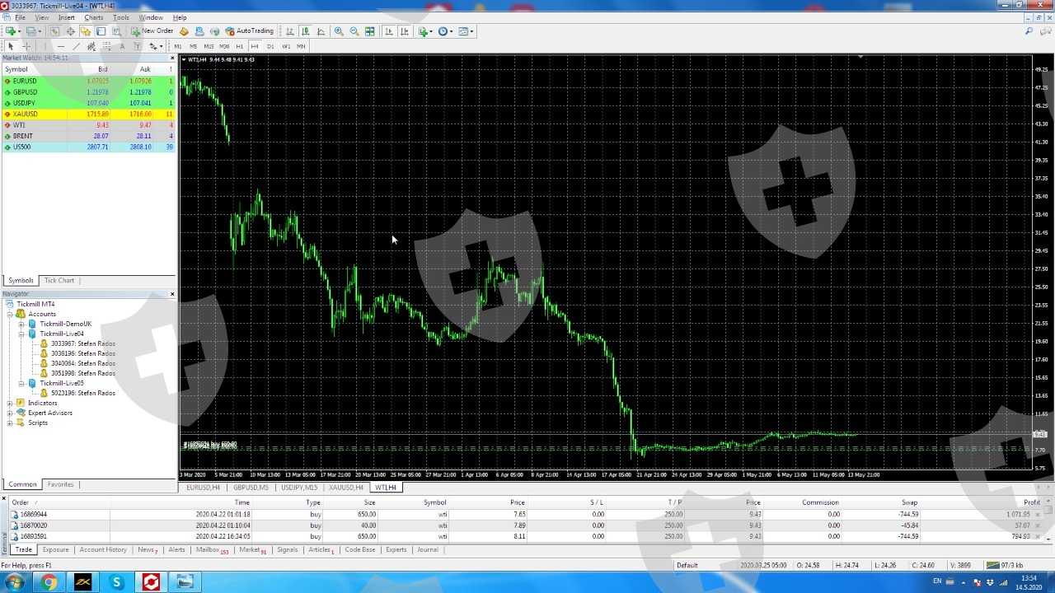Close order 16869944 with its x button

1037,514
